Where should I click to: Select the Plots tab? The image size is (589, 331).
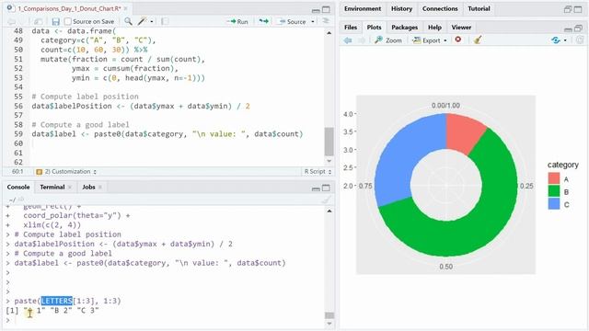pos(374,28)
